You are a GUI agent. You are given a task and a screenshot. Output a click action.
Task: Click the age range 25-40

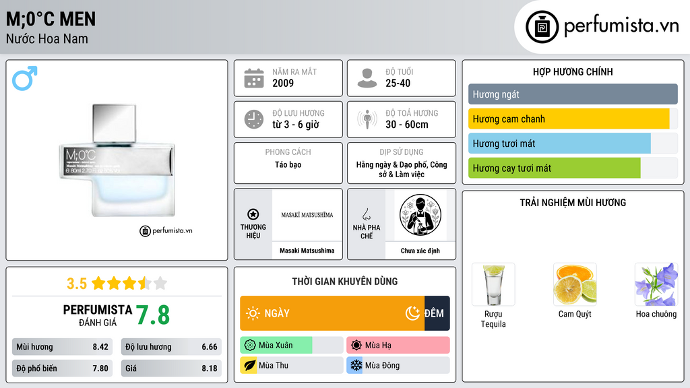coord(398,83)
